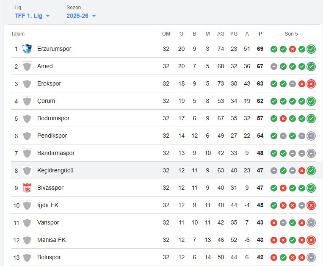Click the Son 5 column header
Viewport: 323px width, 266px height.
tap(291, 34)
